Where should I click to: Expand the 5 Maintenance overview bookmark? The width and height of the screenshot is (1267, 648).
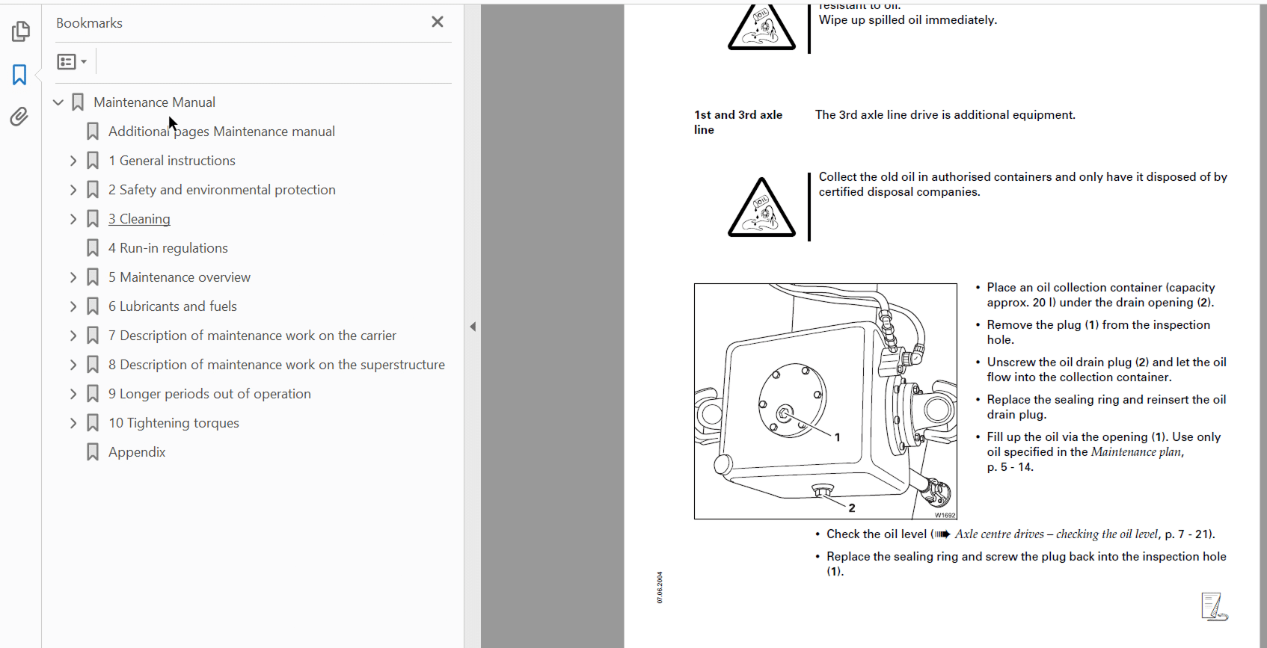pyautogui.click(x=73, y=277)
